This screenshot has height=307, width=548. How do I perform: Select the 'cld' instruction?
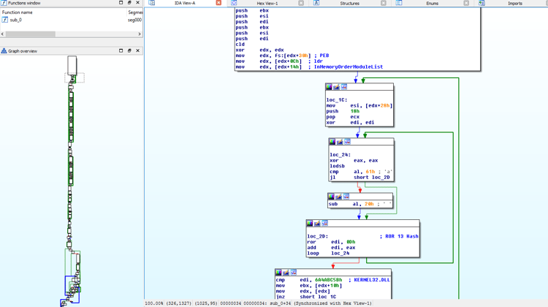[x=240, y=45]
